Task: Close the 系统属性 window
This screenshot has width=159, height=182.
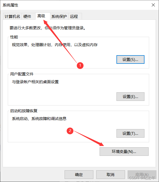Action: coord(153,5)
